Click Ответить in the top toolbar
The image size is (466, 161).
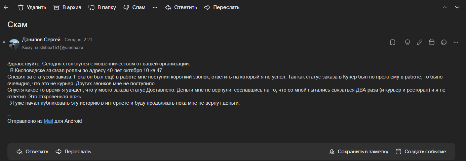pyautogui.click(x=181, y=7)
